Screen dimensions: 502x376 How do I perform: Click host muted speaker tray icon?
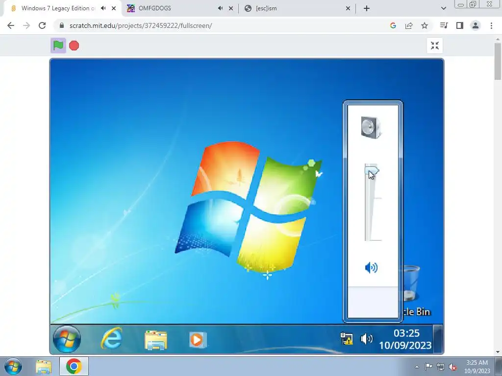point(452,367)
